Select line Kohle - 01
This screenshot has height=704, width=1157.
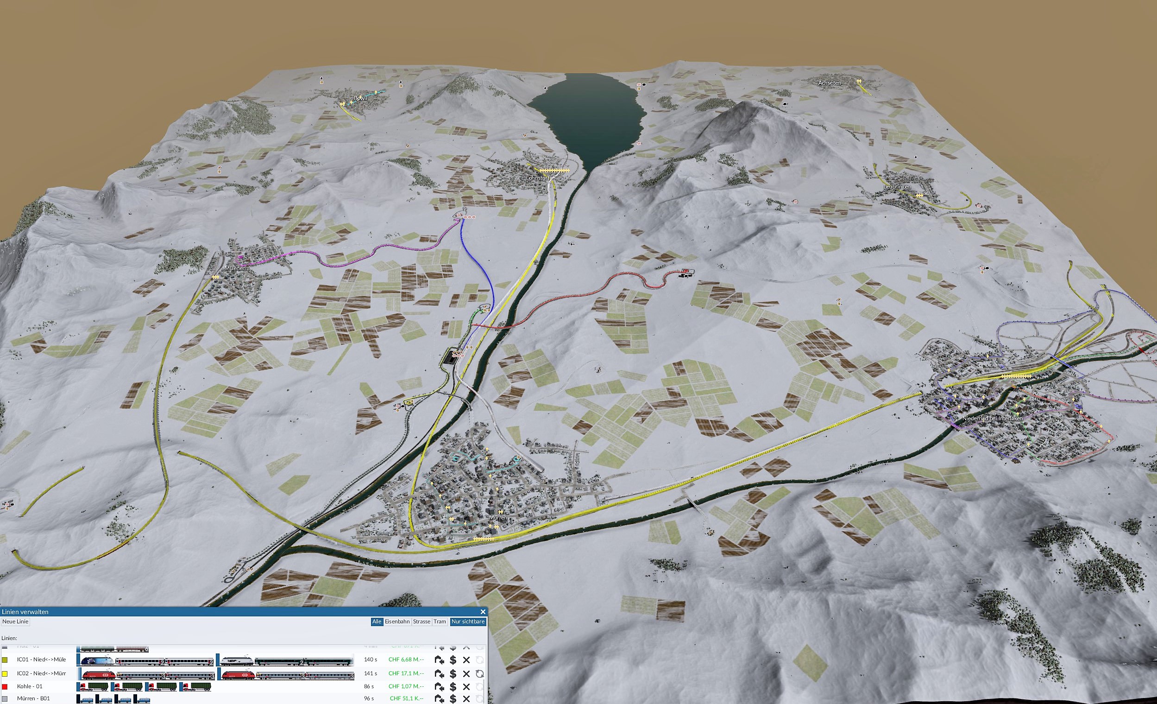coord(30,686)
